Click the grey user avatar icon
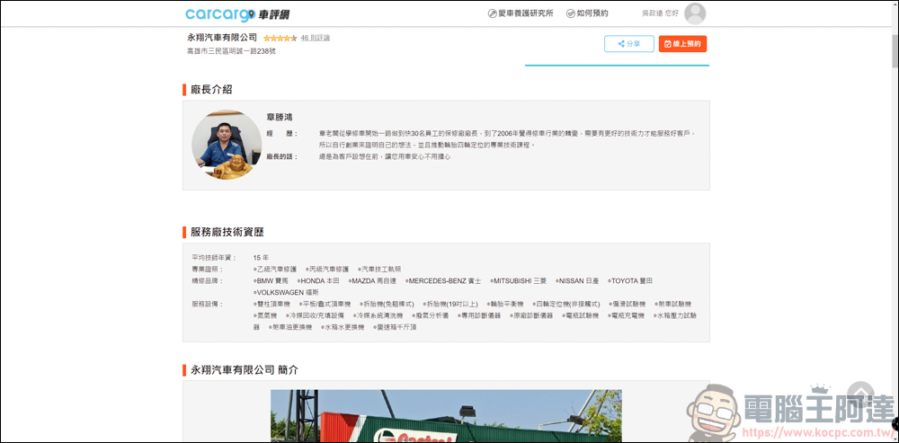This screenshot has width=899, height=443. pyautogui.click(x=695, y=13)
